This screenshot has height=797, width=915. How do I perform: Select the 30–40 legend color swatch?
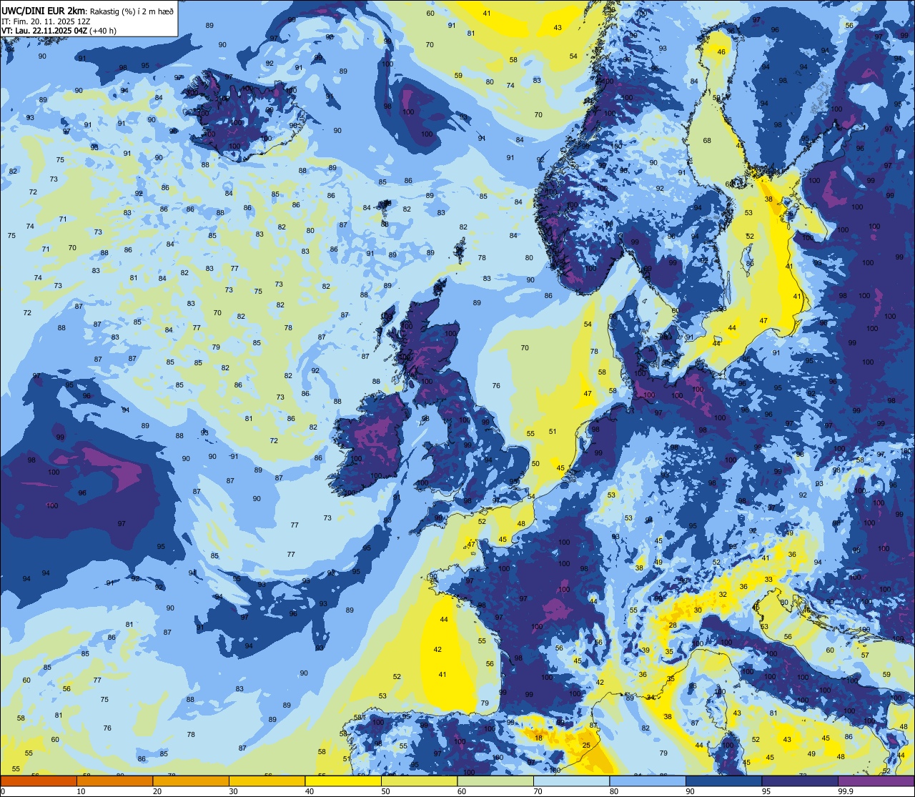pos(267,781)
